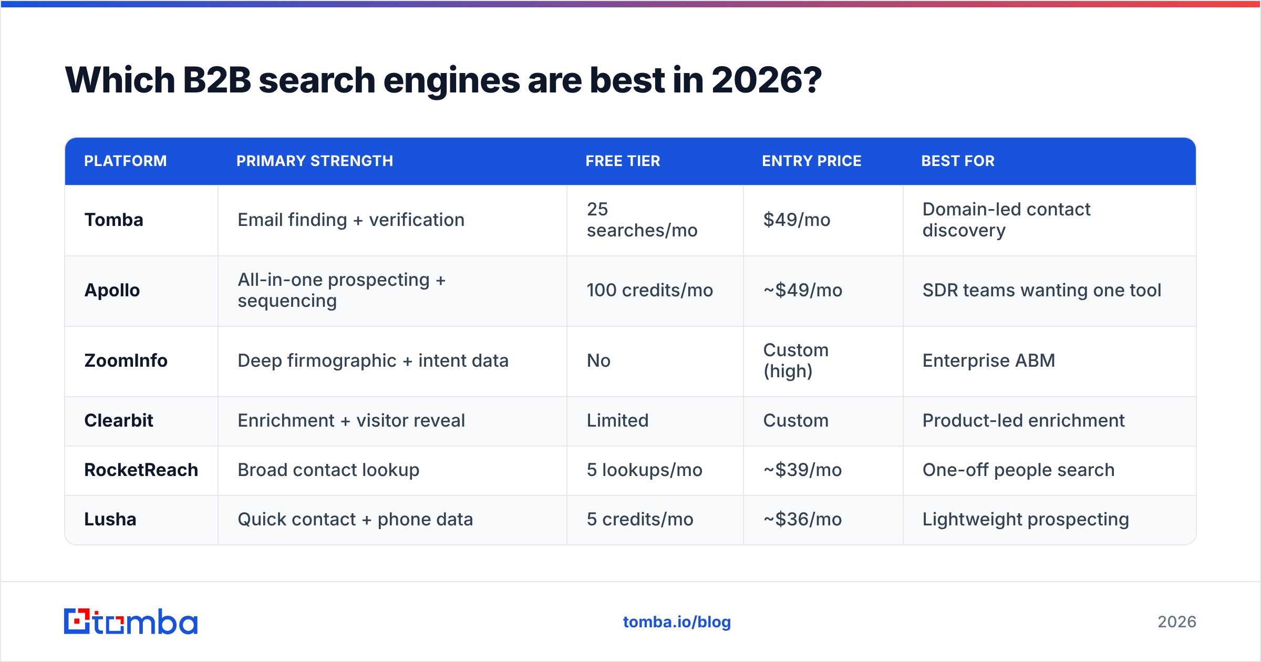The image size is (1261, 662).
Task: Select the Apollo platform cell
Action: (x=141, y=291)
